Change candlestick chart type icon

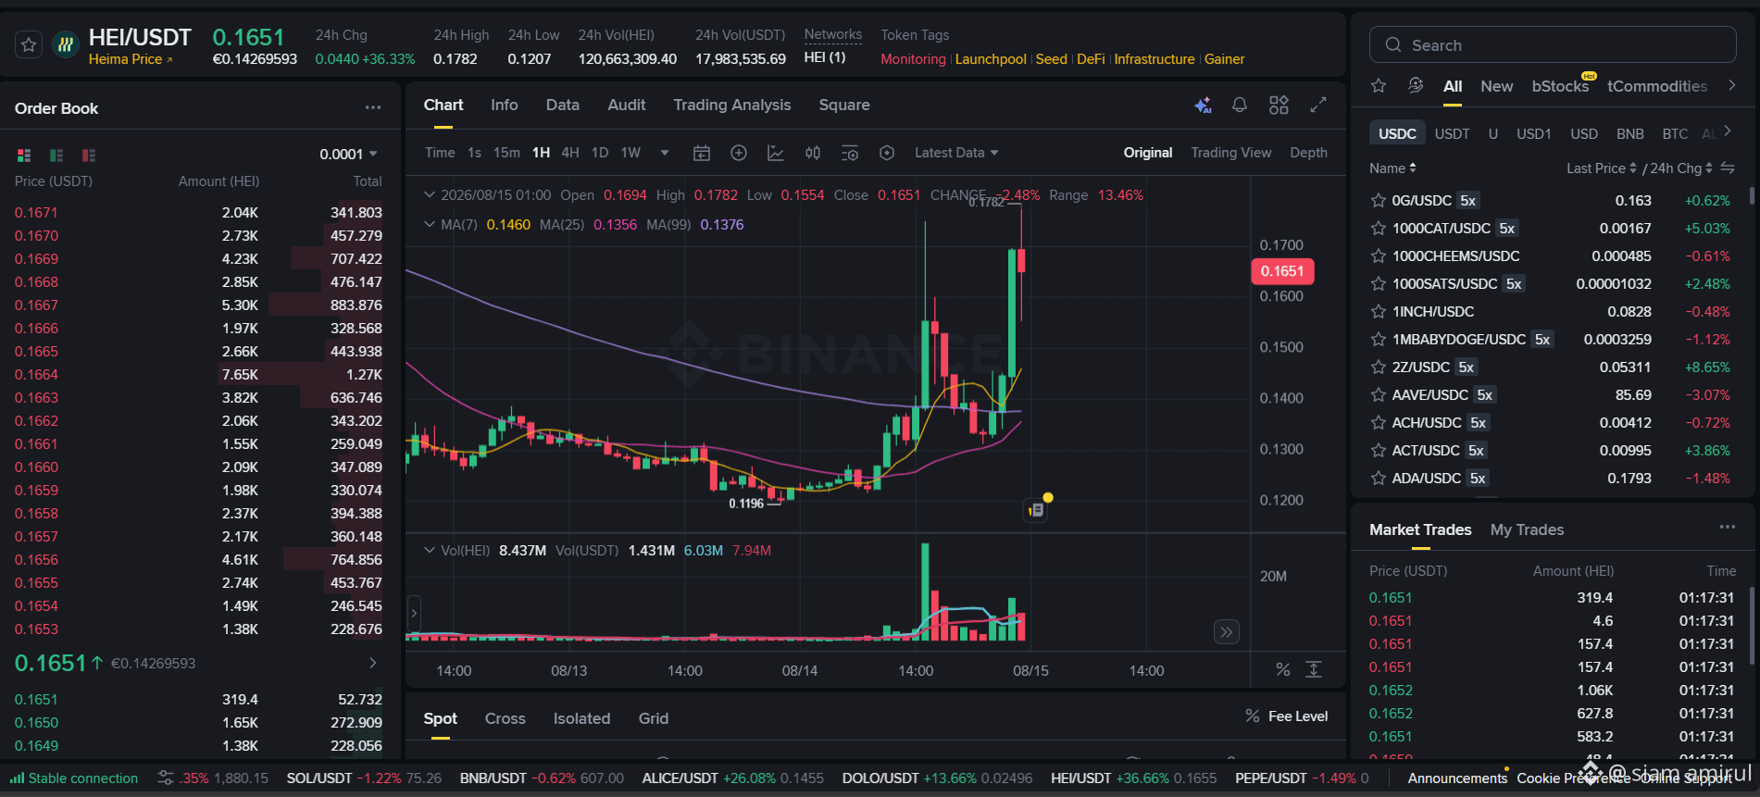(813, 153)
